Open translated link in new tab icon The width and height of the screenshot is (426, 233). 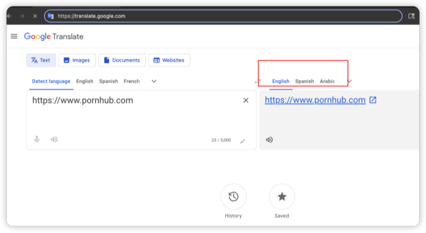coord(373,100)
